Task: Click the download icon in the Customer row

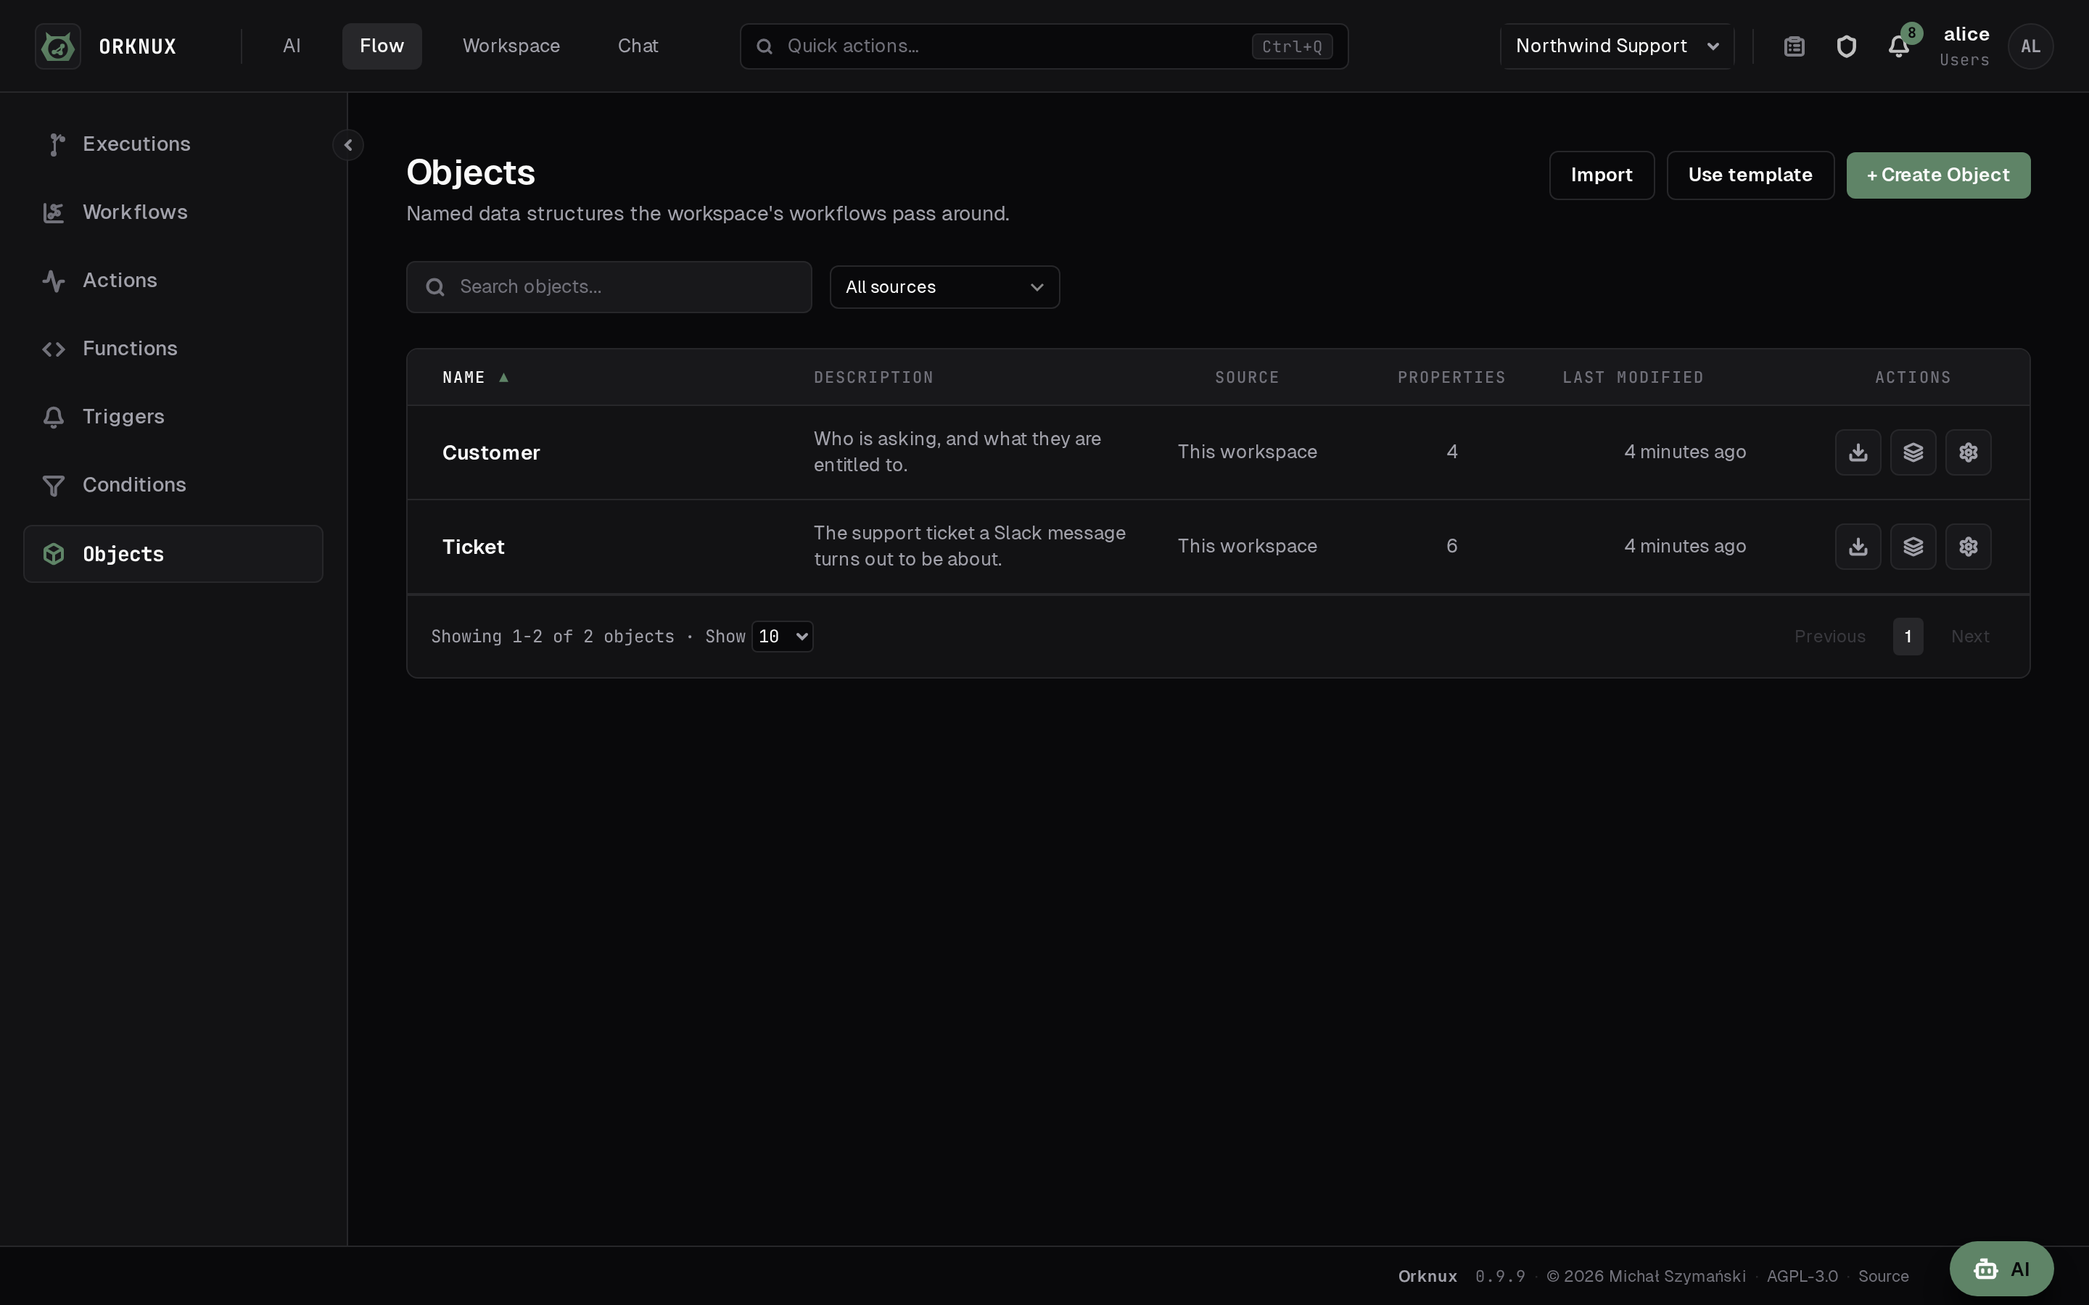Action: (1858, 452)
